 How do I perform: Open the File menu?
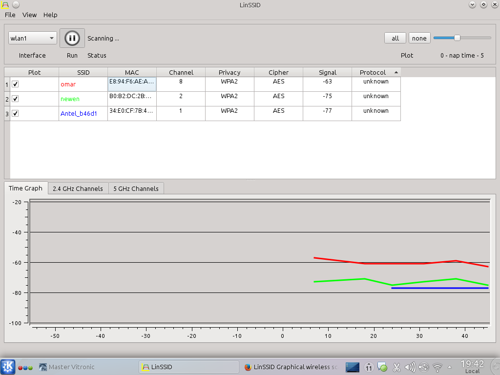pyautogui.click(x=10, y=15)
